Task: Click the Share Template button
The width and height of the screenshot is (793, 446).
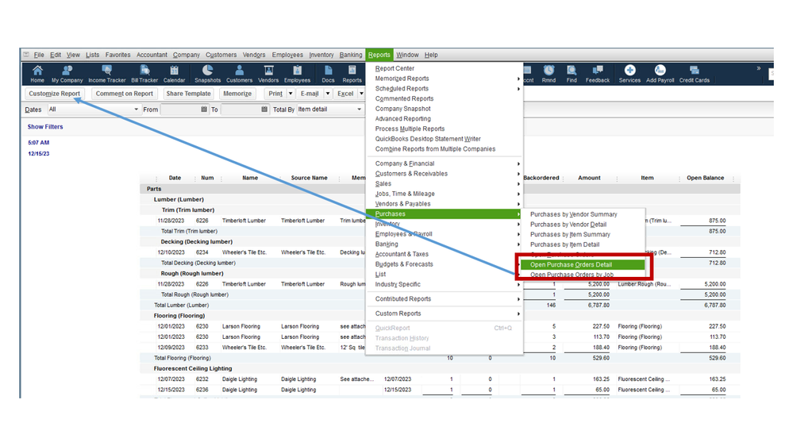Action: tap(188, 94)
